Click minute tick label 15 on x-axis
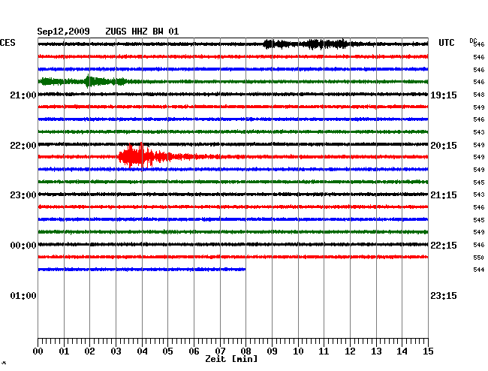488x371 pixels. pos(428,351)
